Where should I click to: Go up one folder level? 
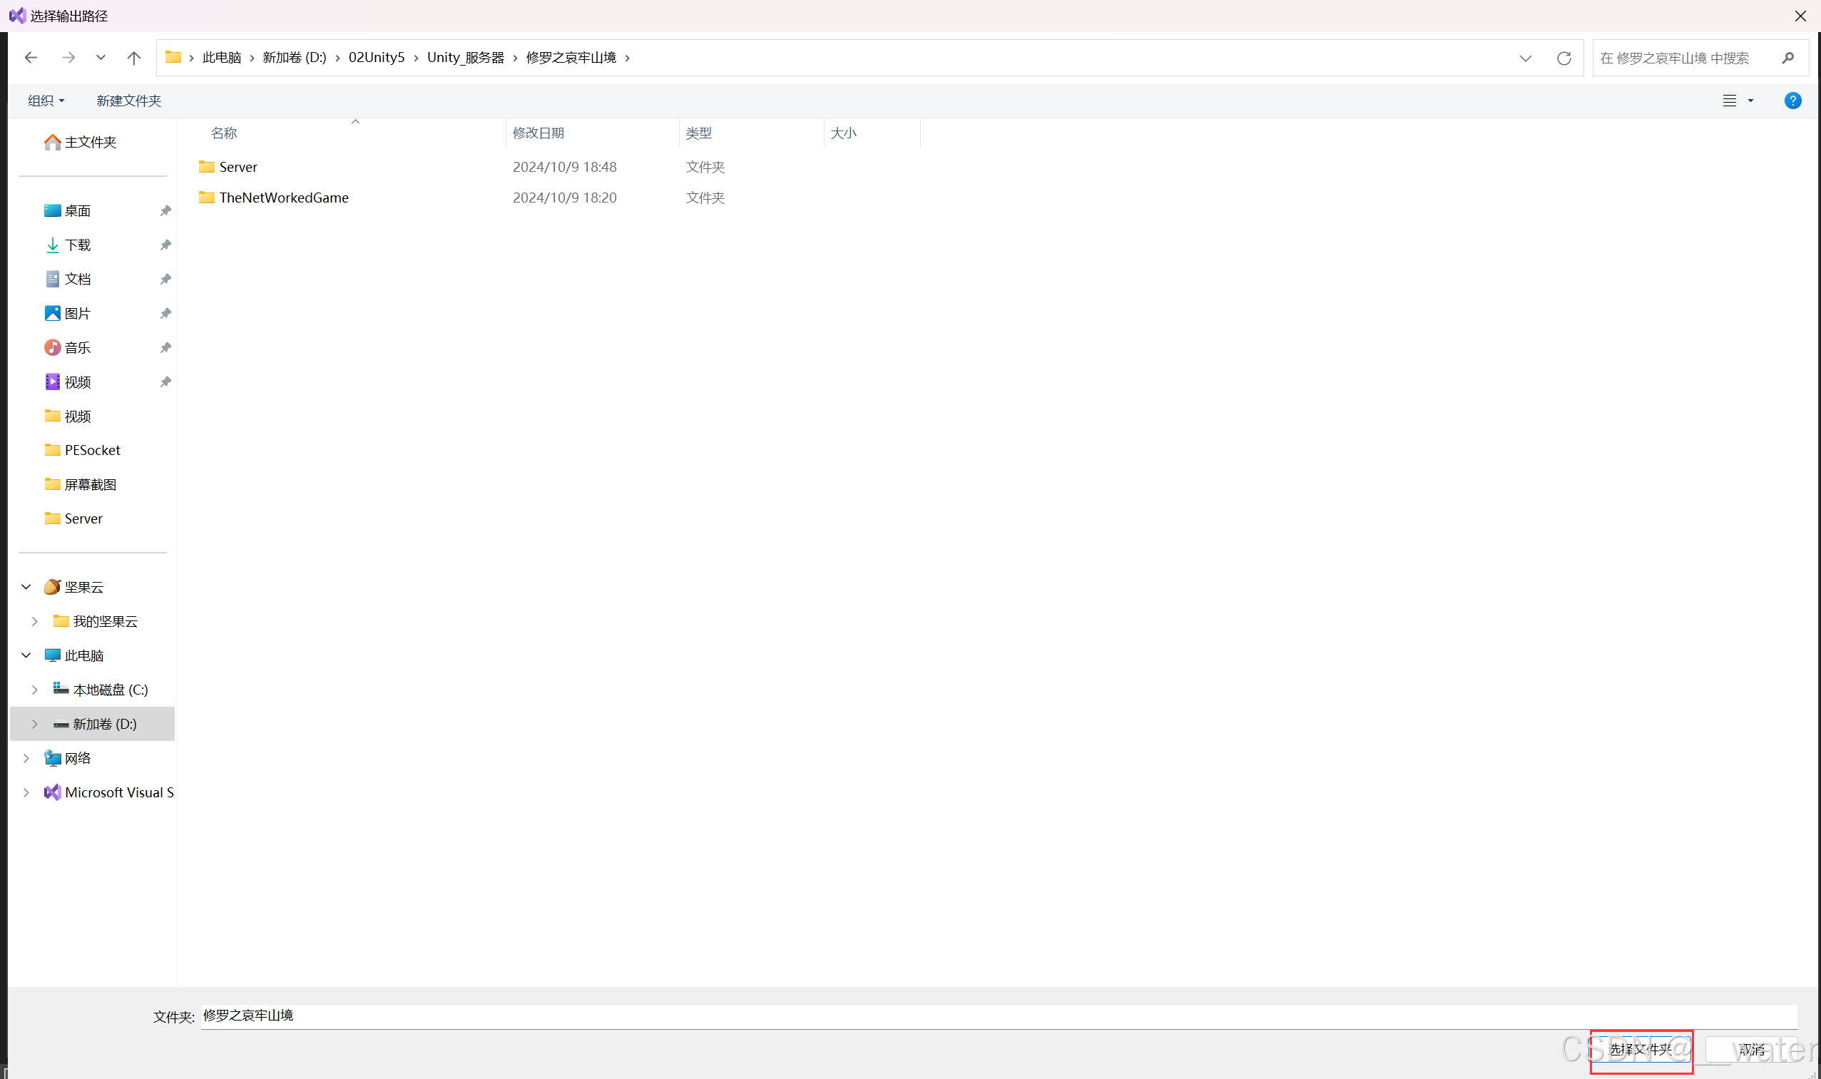pyautogui.click(x=134, y=58)
